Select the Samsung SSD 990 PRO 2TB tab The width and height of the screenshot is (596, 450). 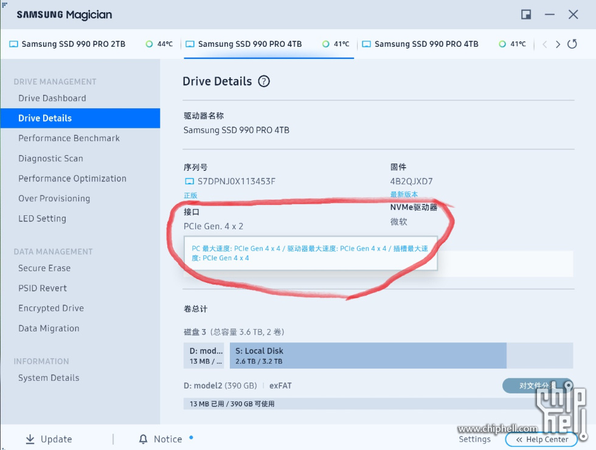tap(91, 44)
